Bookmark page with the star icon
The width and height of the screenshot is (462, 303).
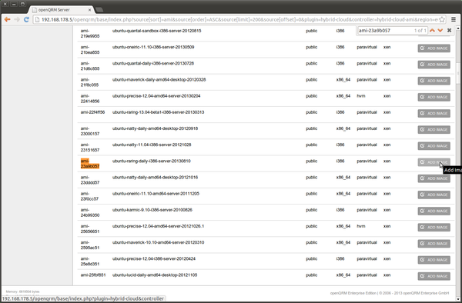(442, 20)
